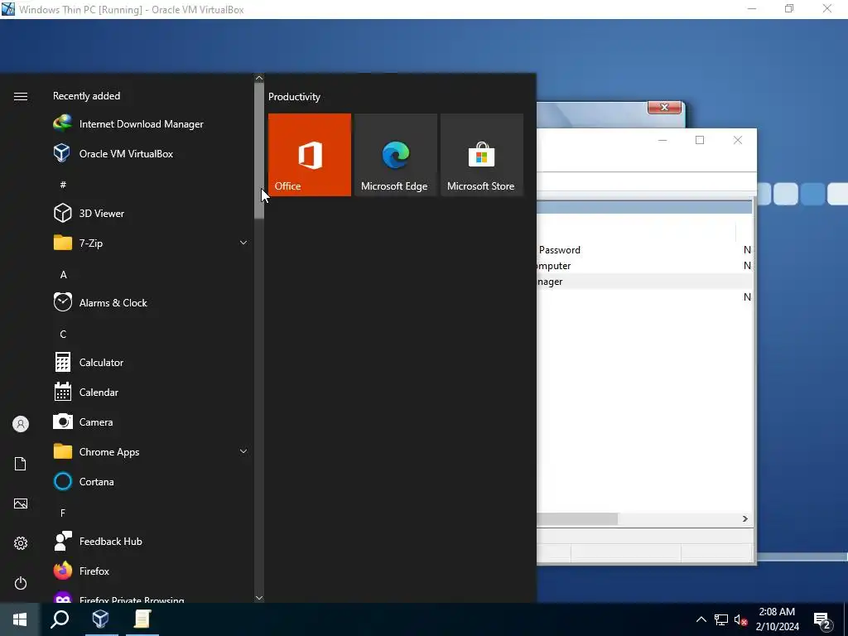Click the muted volume tray icon
Screen dimensions: 848x636
click(x=741, y=619)
